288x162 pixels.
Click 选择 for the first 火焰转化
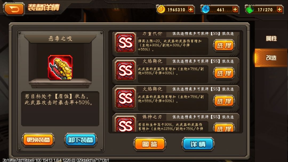tap(224, 73)
